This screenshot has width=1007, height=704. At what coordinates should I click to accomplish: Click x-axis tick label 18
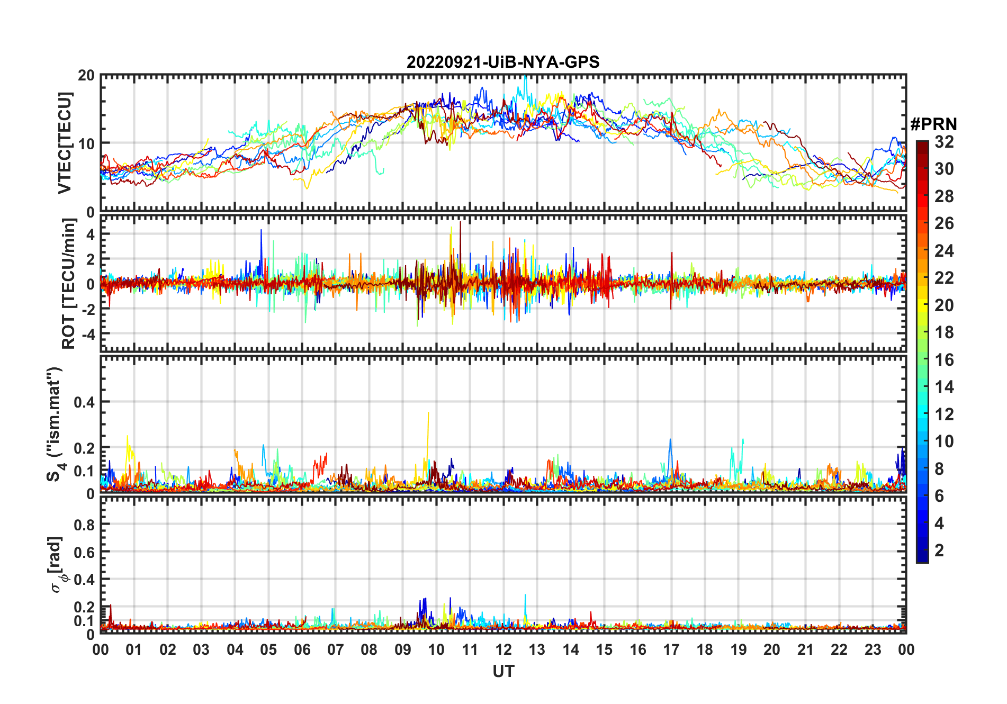705,649
